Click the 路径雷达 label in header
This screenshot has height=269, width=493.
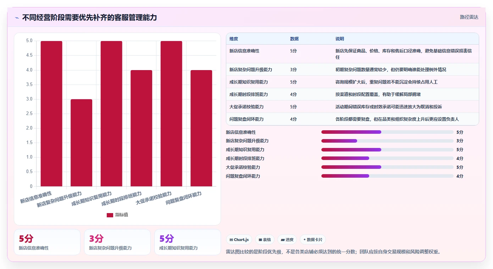tap(469, 17)
